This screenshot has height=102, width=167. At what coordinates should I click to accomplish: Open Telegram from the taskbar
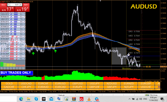pyautogui.click(x=97, y=99)
